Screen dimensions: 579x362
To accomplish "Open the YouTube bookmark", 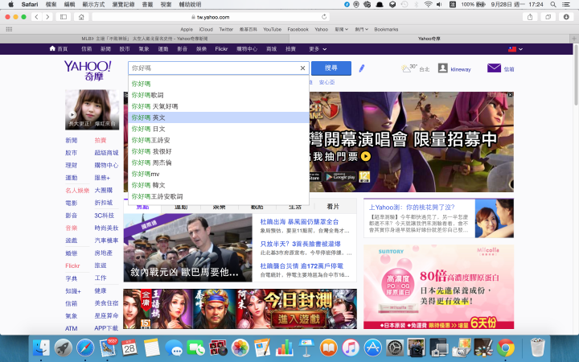I will (x=272, y=29).
